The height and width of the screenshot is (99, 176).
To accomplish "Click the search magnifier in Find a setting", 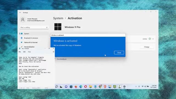I will pos(47,28).
